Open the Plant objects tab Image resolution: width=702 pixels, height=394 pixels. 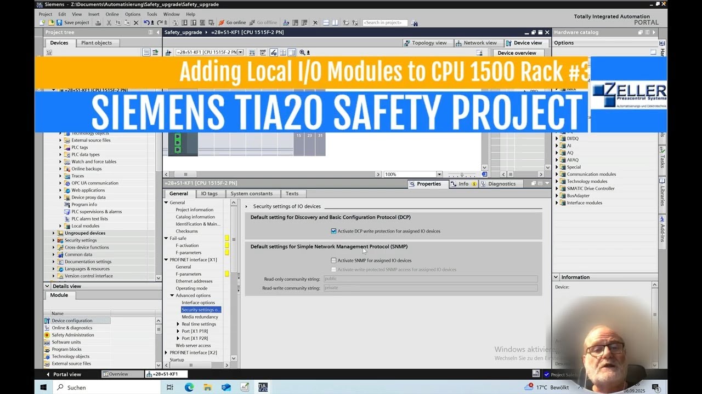click(x=97, y=43)
